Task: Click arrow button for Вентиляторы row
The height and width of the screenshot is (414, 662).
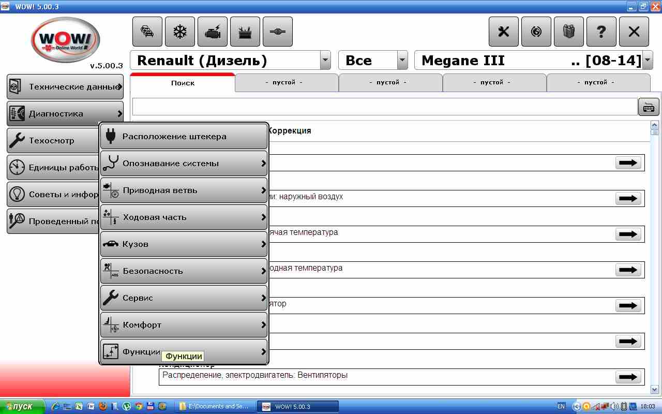Action: pyautogui.click(x=628, y=377)
